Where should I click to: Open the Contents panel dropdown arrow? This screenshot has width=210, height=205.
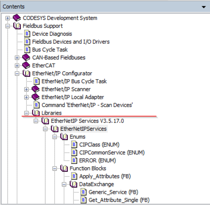coord(204,7)
